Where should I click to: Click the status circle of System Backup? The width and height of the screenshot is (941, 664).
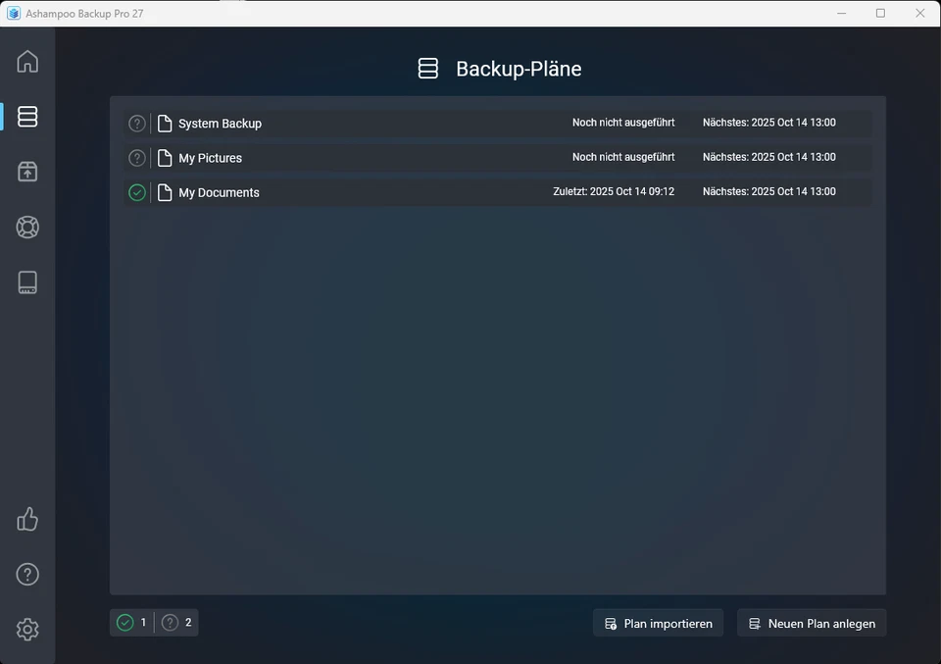(x=136, y=123)
